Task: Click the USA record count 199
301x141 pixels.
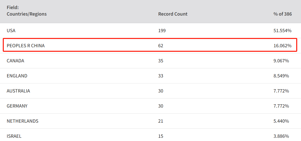Action: pyautogui.click(x=162, y=31)
